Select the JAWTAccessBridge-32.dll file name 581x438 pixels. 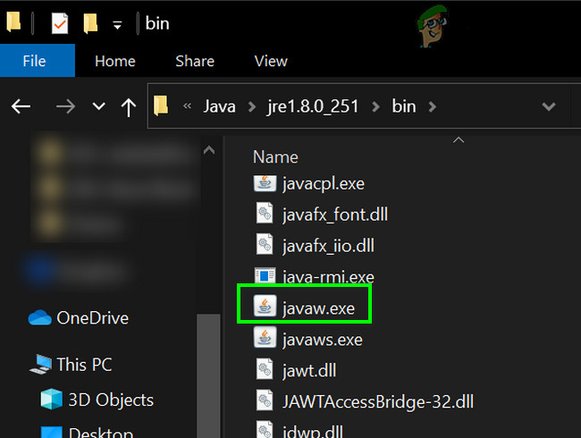(378, 402)
